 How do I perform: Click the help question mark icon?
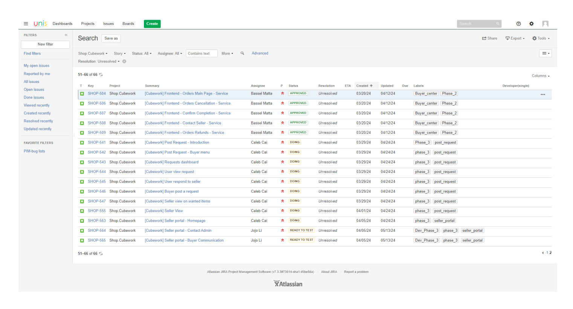[x=518, y=24]
